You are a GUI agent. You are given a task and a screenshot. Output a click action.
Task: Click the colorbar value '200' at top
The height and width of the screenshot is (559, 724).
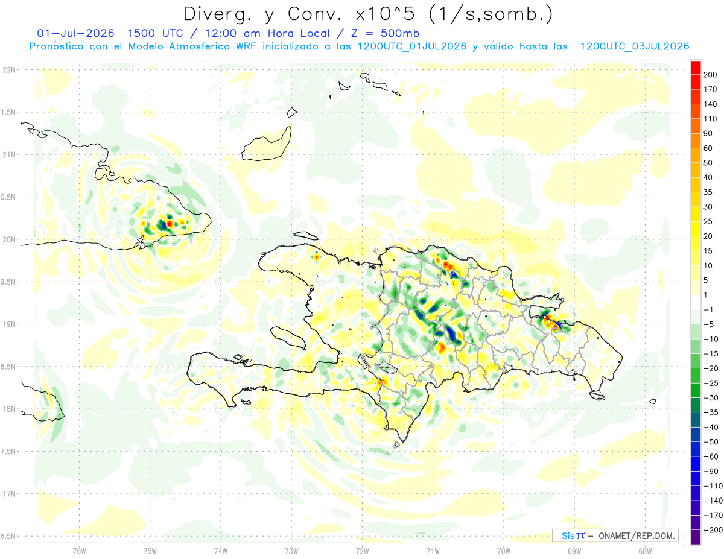[710, 75]
